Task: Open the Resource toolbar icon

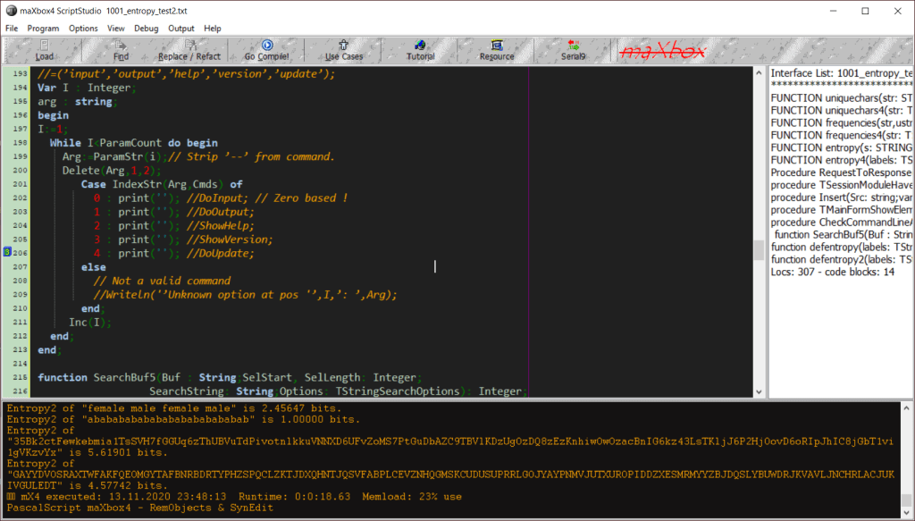Action: (497, 50)
